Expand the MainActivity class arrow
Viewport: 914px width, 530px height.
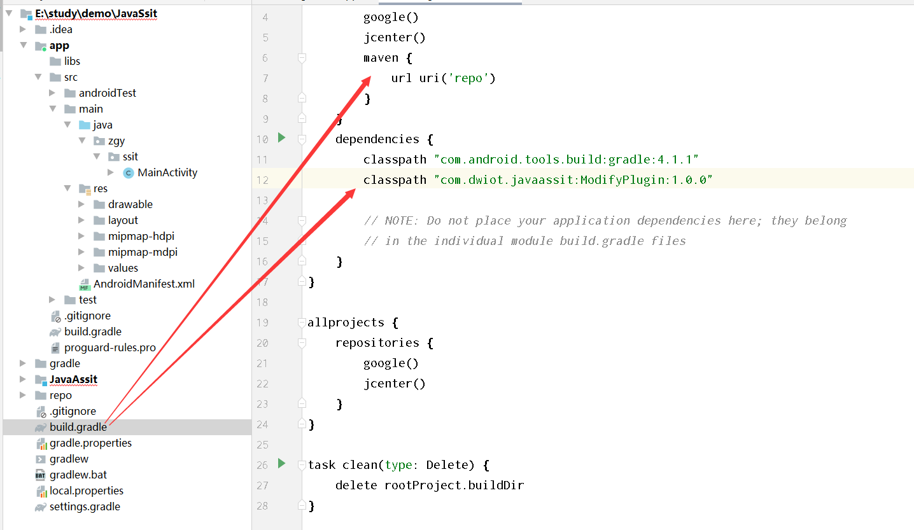click(111, 172)
